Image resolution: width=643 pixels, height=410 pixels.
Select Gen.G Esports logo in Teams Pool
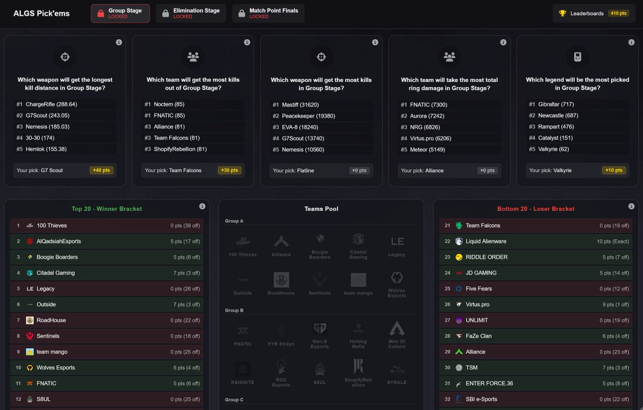click(x=320, y=329)
